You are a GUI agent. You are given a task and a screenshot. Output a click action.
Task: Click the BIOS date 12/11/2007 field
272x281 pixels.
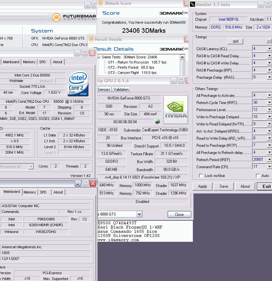coord(46,259)
